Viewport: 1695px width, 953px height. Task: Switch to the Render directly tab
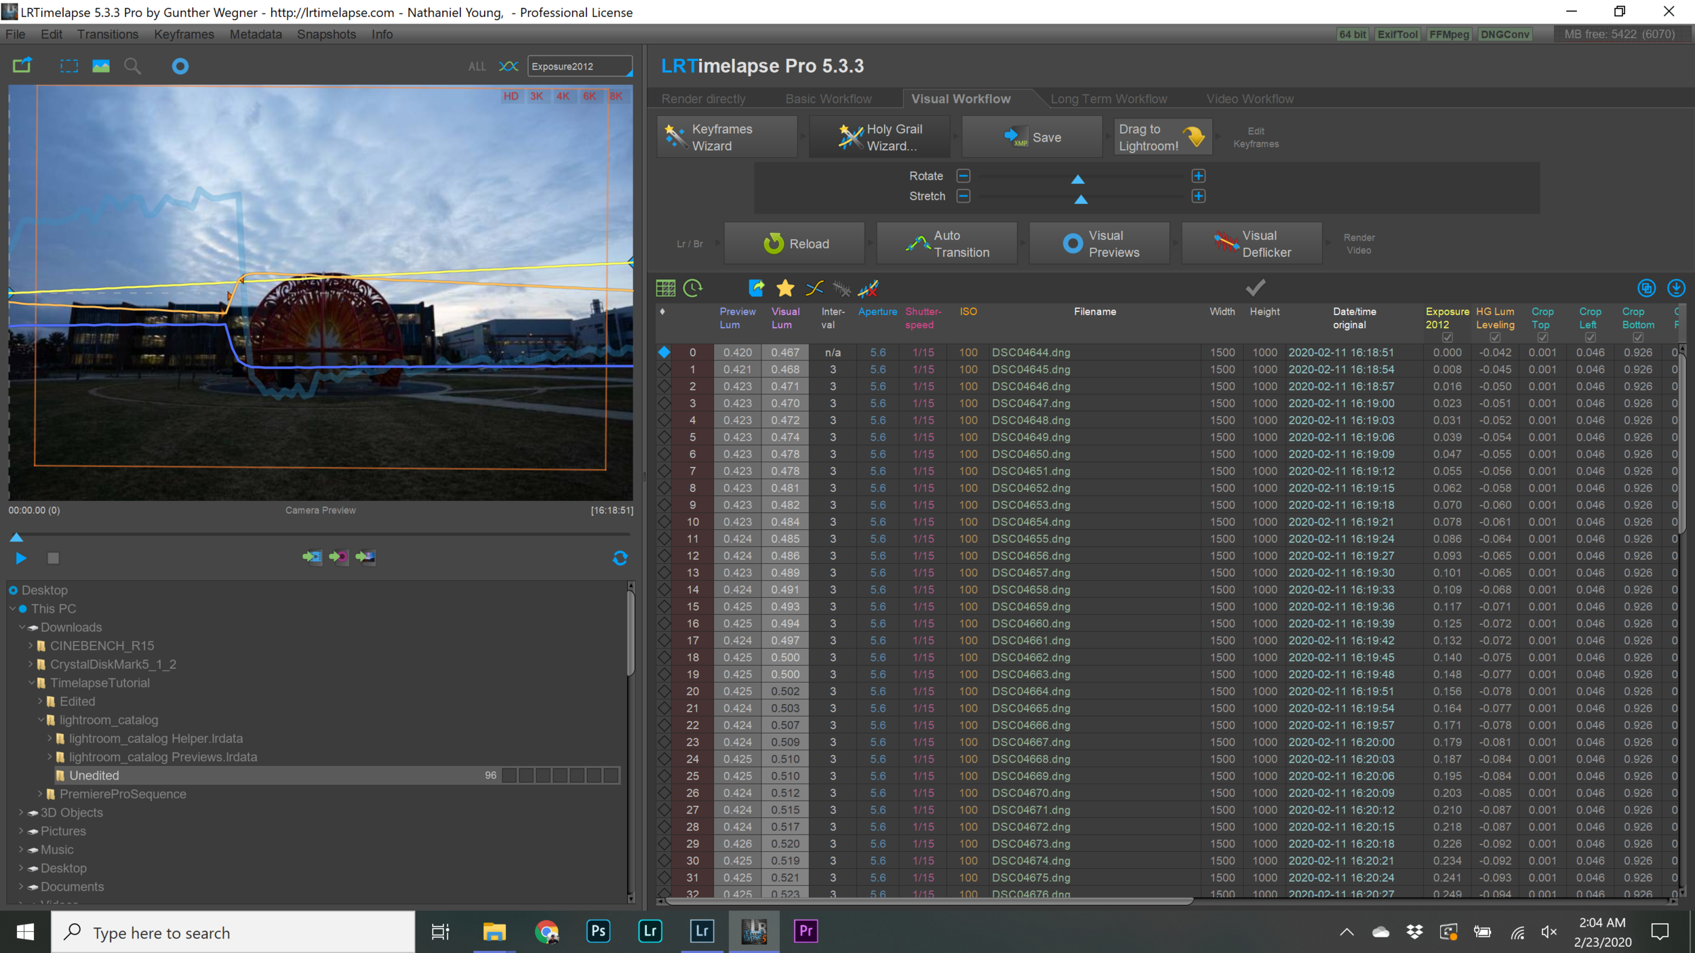[x=703, y=99]
